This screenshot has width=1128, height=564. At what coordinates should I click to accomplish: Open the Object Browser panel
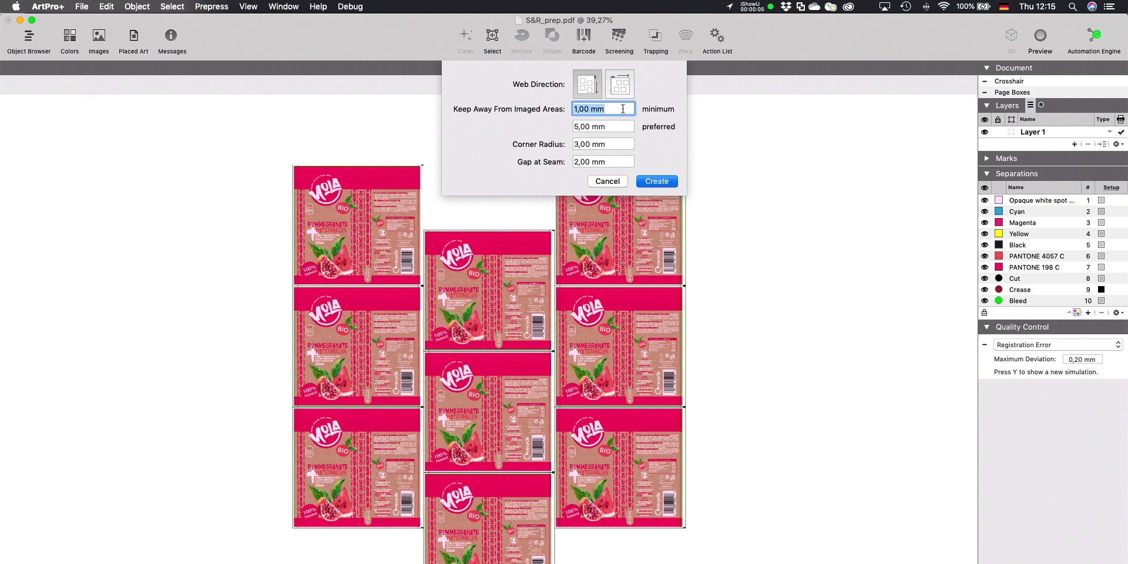click(x=29, y=42)
